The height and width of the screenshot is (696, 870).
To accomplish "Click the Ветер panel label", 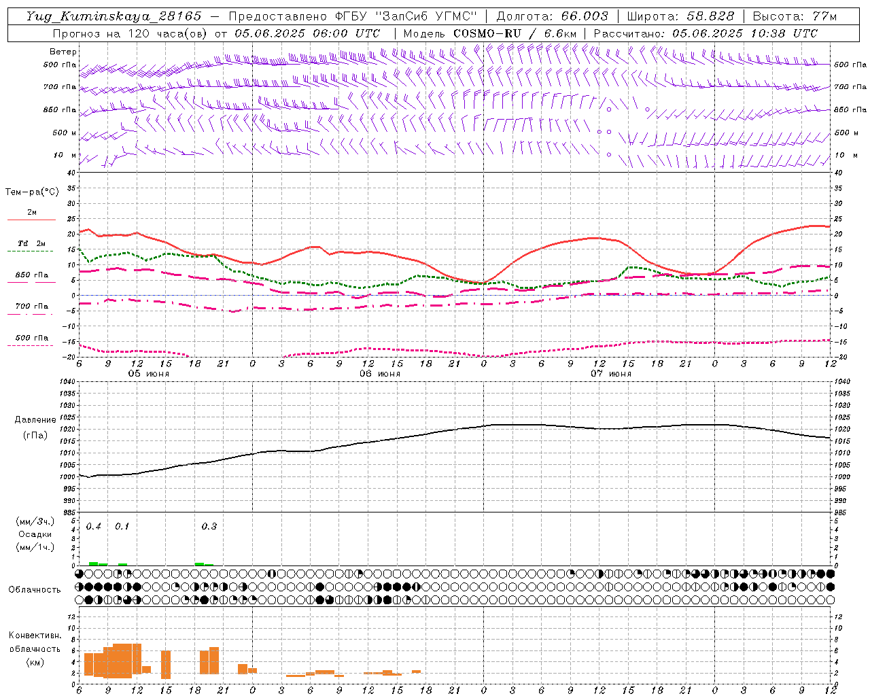I will 63,52.
